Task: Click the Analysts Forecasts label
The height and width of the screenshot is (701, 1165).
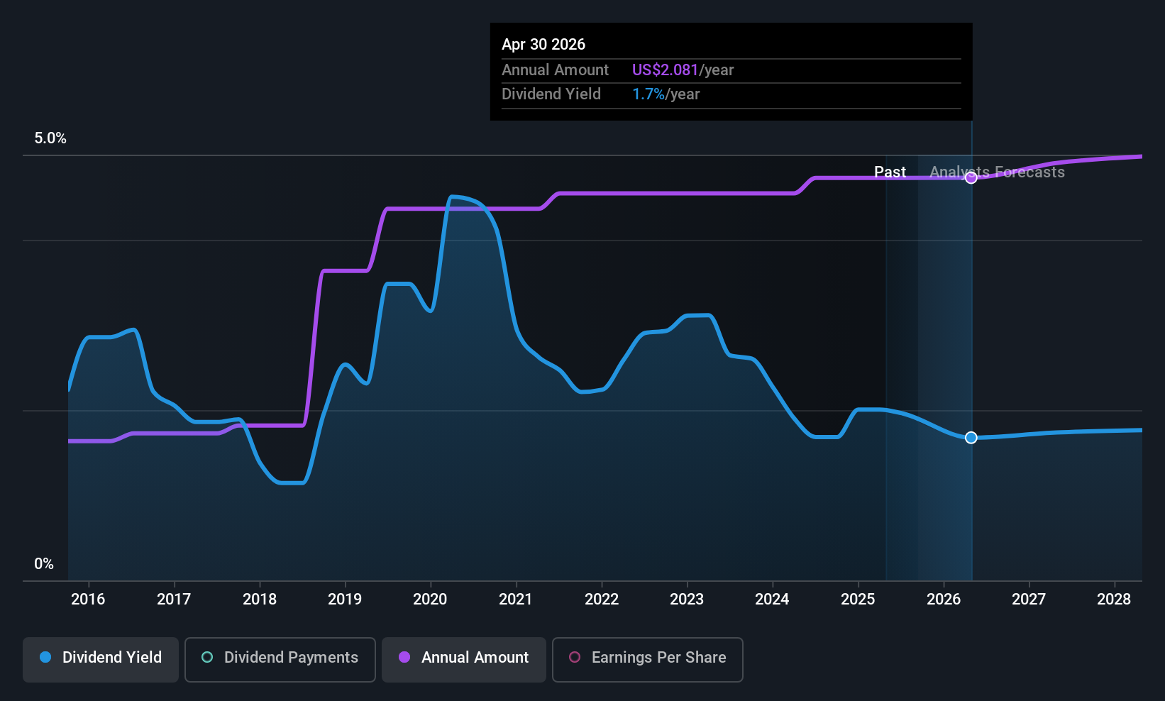Action: tap(997, 172)
